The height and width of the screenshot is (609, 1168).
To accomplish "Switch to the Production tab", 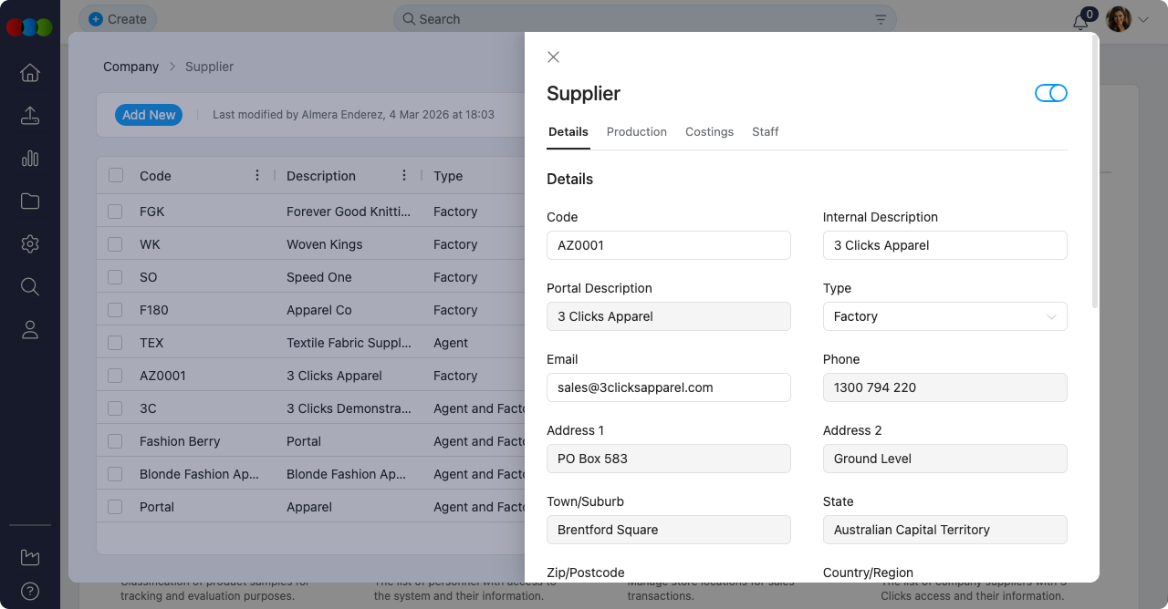I will (636, 132).
